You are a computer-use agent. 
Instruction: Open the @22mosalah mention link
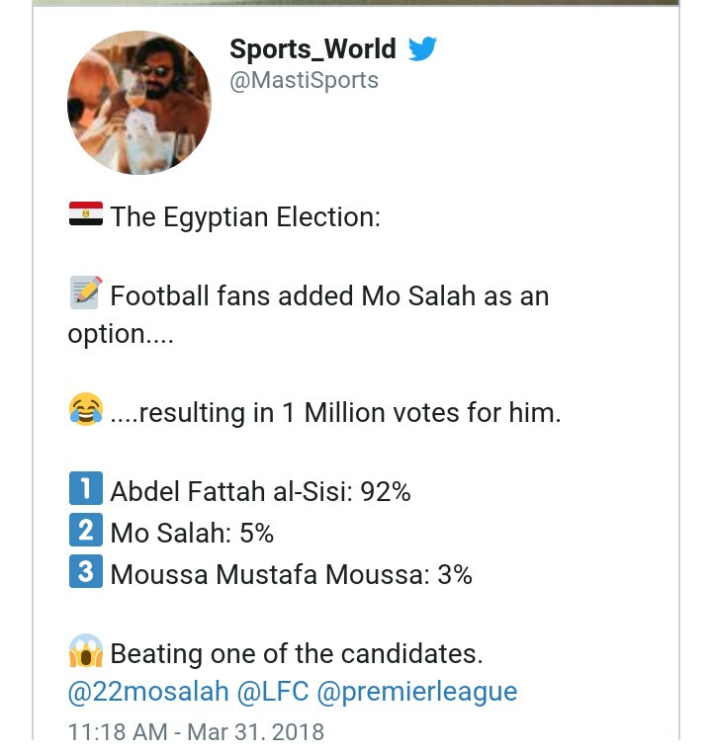(x=147, y=692)
